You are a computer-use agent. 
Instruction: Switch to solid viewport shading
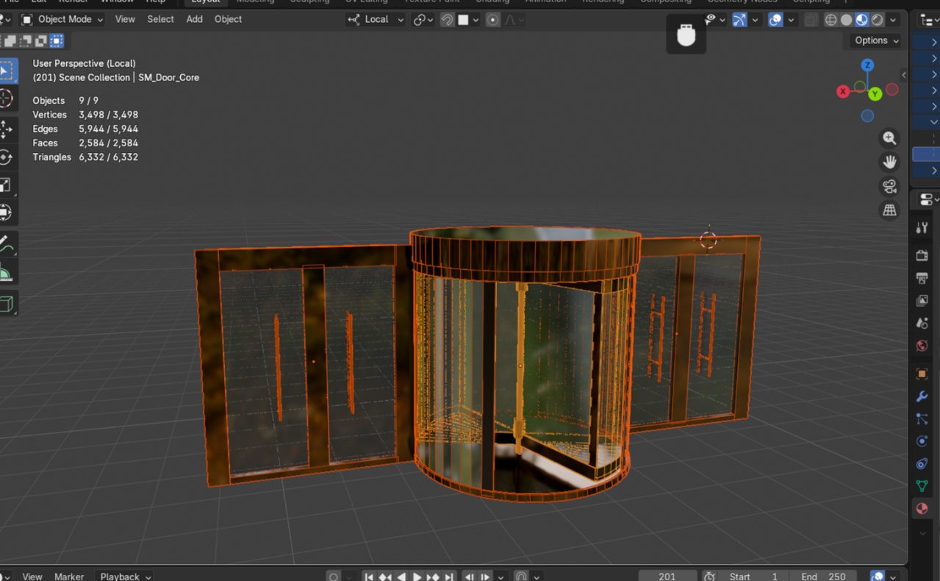(x=846, y=20)
